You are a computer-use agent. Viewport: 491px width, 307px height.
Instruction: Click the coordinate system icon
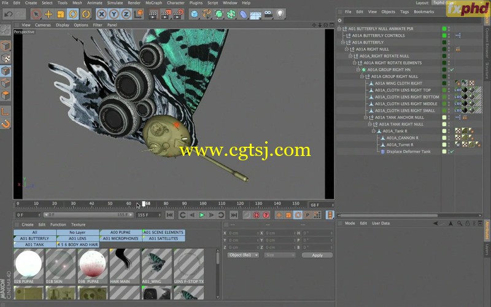(x=139, y=14)
